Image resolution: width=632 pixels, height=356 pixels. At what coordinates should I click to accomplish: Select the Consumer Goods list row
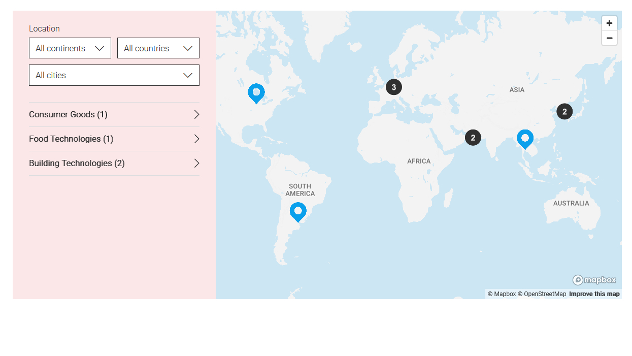102,114
